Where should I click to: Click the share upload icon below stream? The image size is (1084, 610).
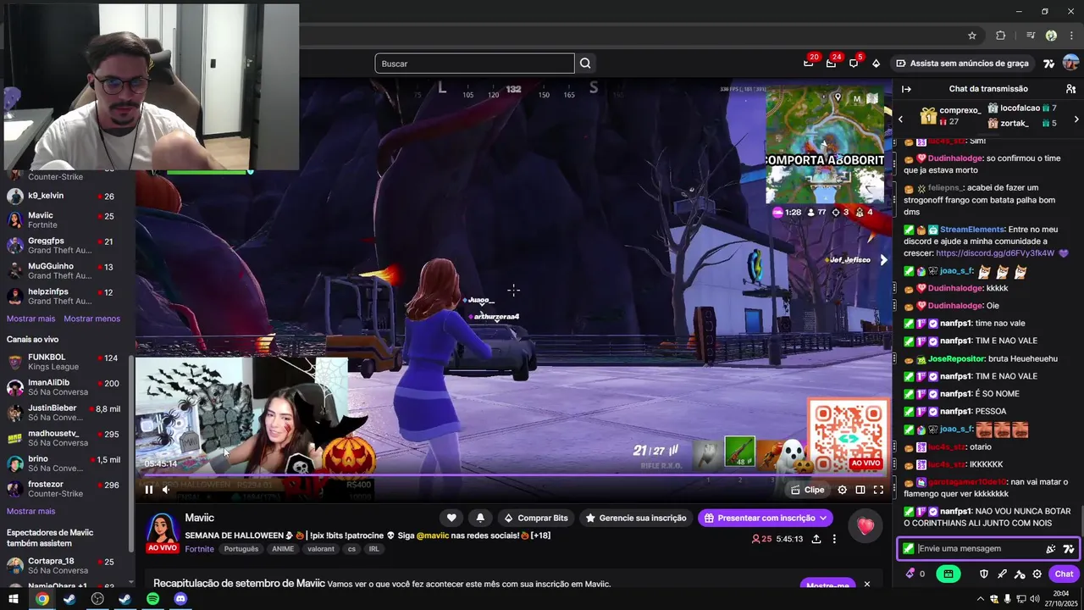(x=816, y=539)
